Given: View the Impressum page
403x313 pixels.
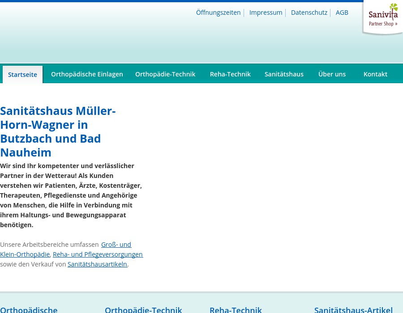Looking at the screenshot, I should click(266, 12).
